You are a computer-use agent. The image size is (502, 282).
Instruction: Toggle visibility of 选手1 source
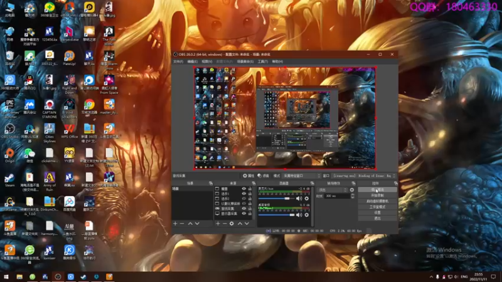tap(244, 194)
